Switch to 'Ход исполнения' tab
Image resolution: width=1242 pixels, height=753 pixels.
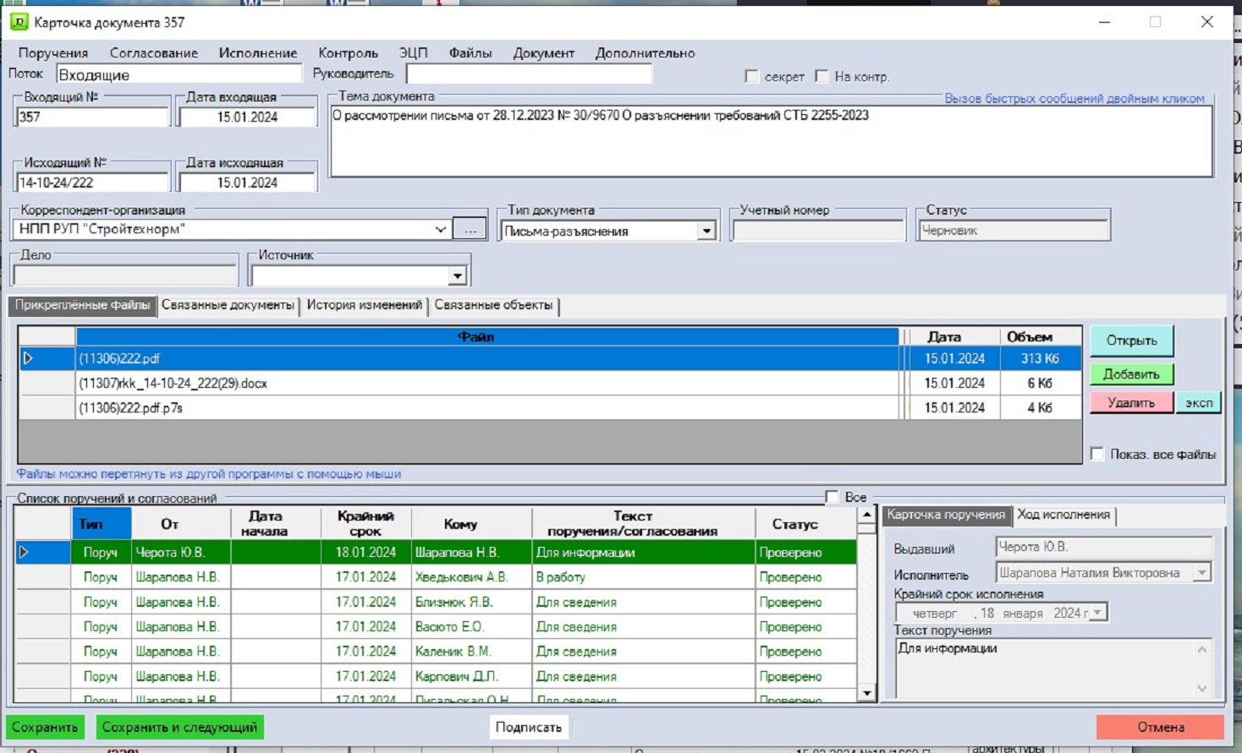1063,515
